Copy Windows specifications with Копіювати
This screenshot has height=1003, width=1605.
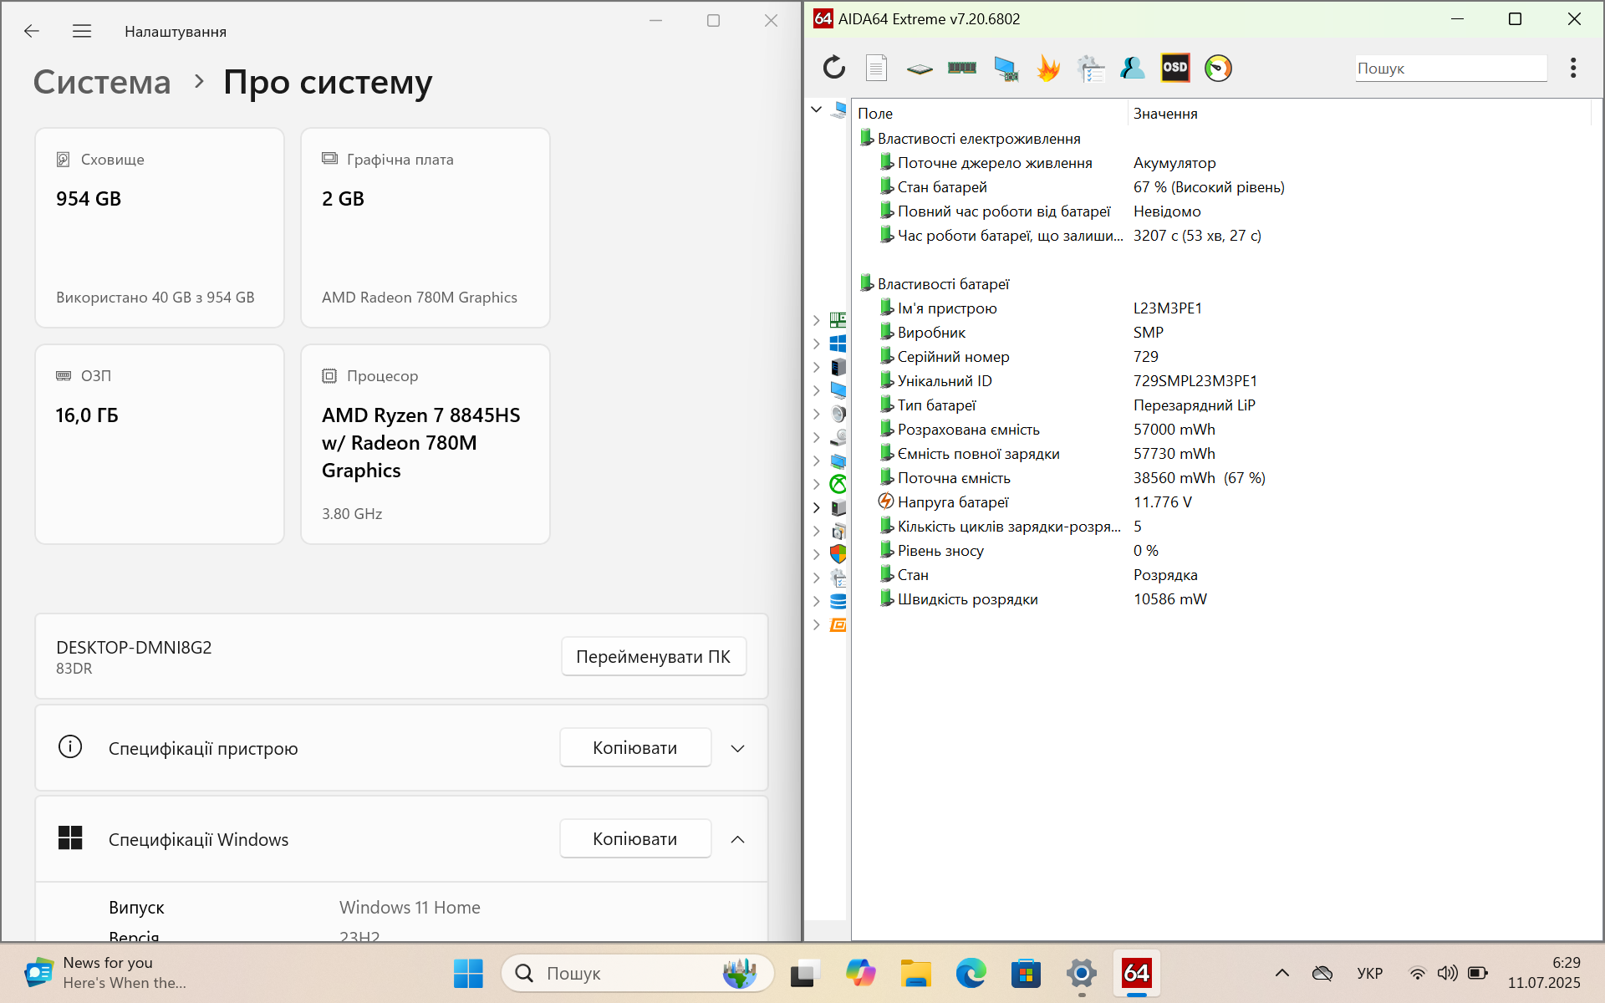(635, 839)
